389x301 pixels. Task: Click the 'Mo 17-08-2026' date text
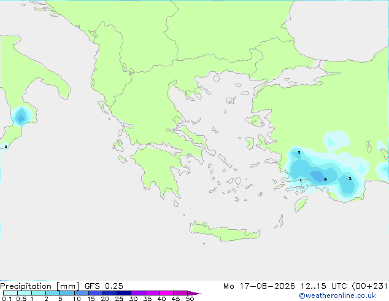(259, 286)
